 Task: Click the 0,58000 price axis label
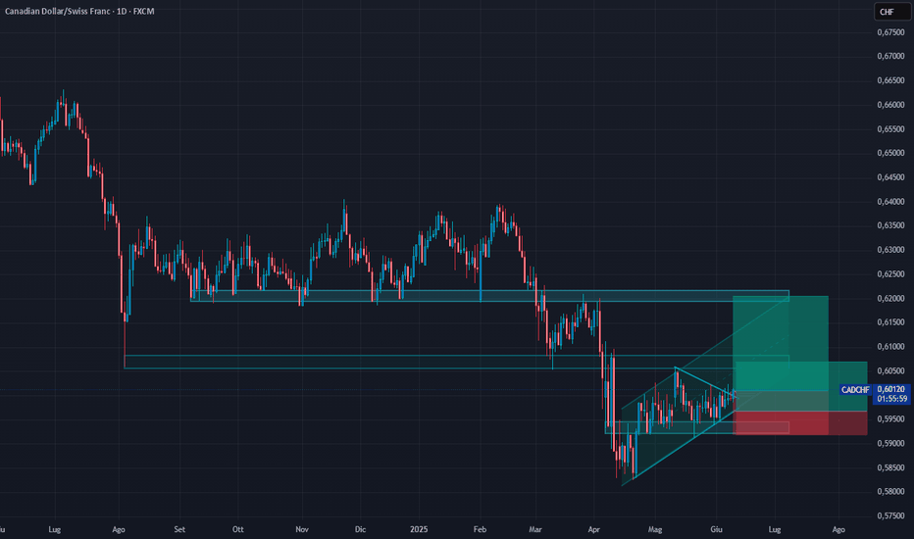pos(891,492)
